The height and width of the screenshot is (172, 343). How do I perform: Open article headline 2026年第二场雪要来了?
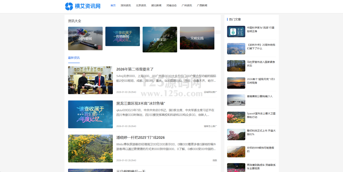[x=135, y=69]
